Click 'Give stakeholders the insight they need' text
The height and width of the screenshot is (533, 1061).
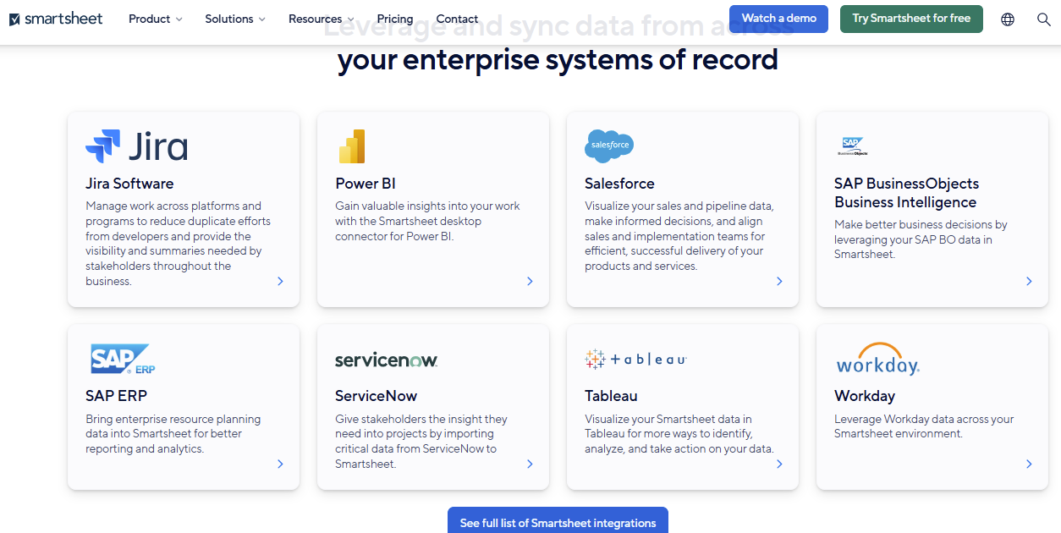pyautogui.click(x=421, y=442)
